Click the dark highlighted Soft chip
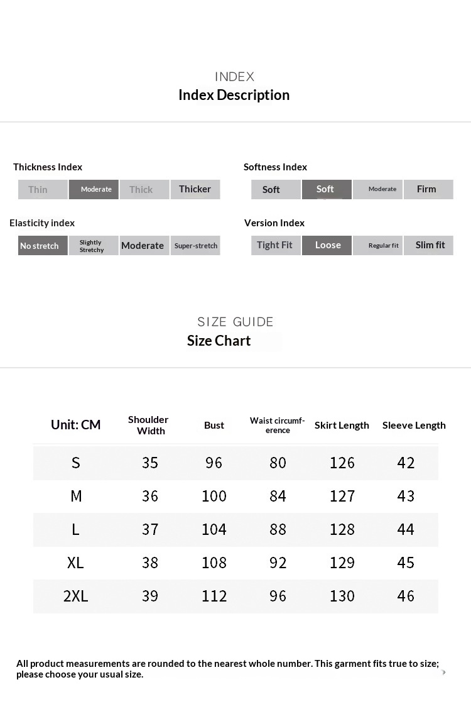471x709 pixels. (x=327, y=189)
